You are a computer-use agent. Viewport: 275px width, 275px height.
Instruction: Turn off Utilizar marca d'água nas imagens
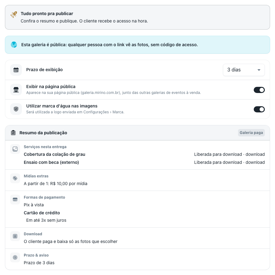click(x=259, y=109)
